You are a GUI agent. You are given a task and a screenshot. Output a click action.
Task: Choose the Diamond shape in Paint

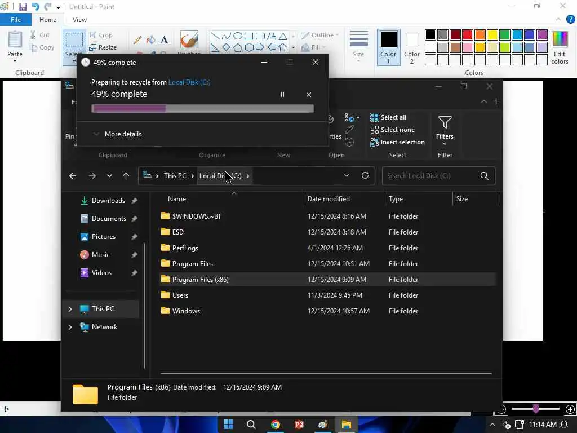pos(227,47)
